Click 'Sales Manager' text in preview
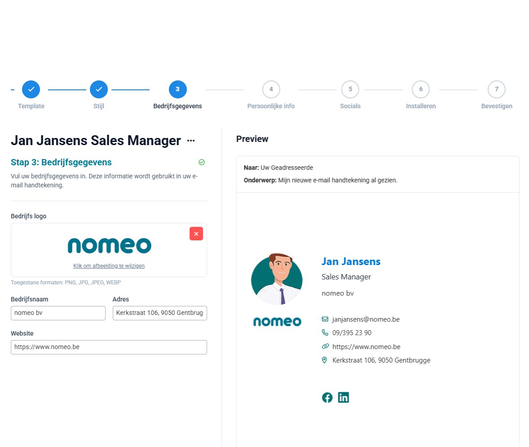Screen dimensions: 529x447 346,277
